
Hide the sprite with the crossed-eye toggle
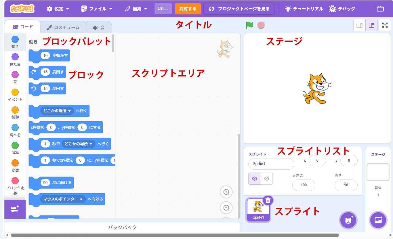click(x=267, y=179)
